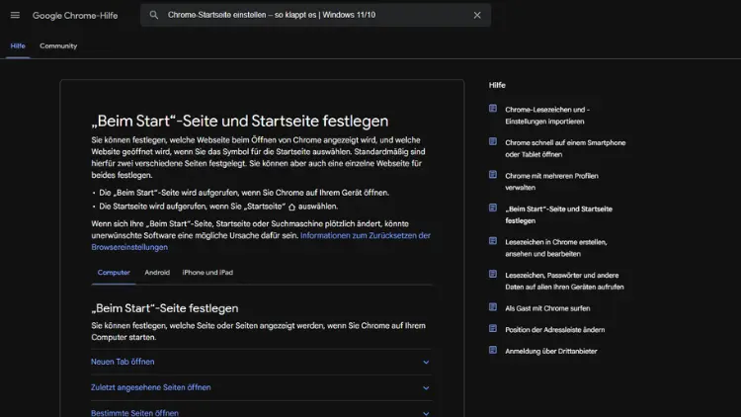Click article icon beside Position der Adressleiste
The width and height of the screenshot is (741, 417).
point(493,328)
